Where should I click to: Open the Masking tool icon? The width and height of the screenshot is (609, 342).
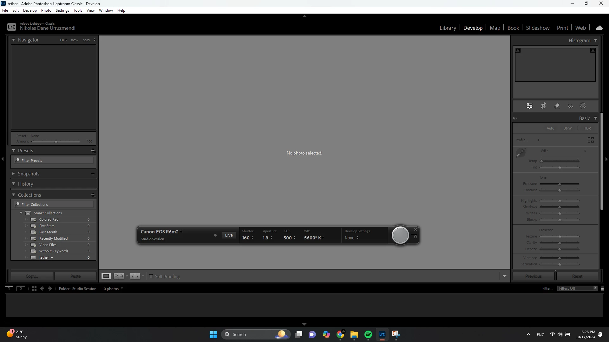click(x=583, y=106)
